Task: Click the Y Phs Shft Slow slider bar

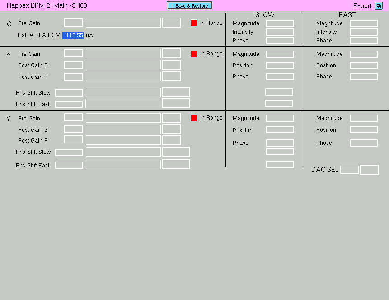Action: (x=123, y=152)
